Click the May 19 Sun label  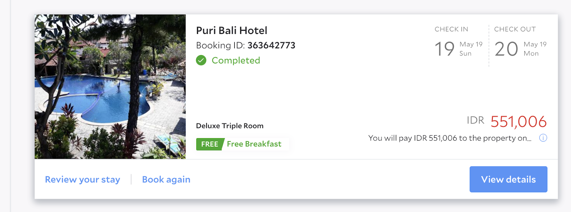coord(471,49)
